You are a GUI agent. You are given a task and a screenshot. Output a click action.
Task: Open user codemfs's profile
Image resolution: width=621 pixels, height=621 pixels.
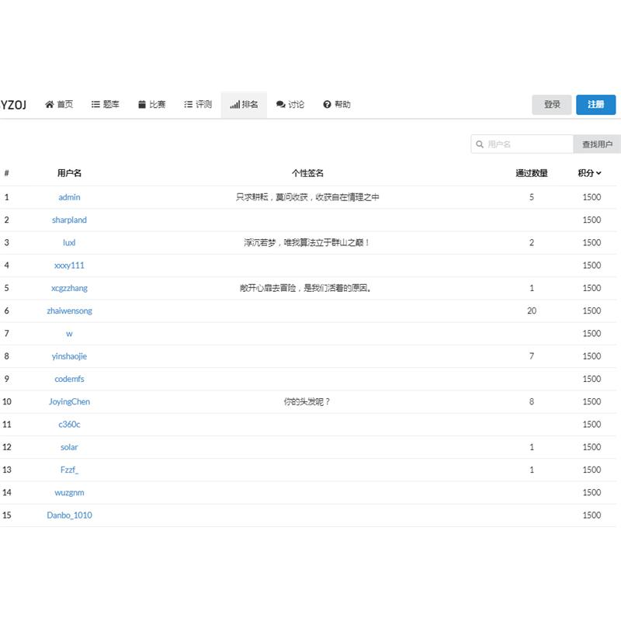coord(69,379)
